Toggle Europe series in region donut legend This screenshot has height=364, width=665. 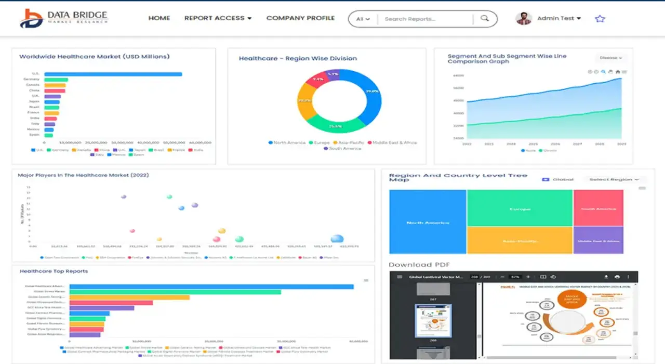click(x=319, y=142)
